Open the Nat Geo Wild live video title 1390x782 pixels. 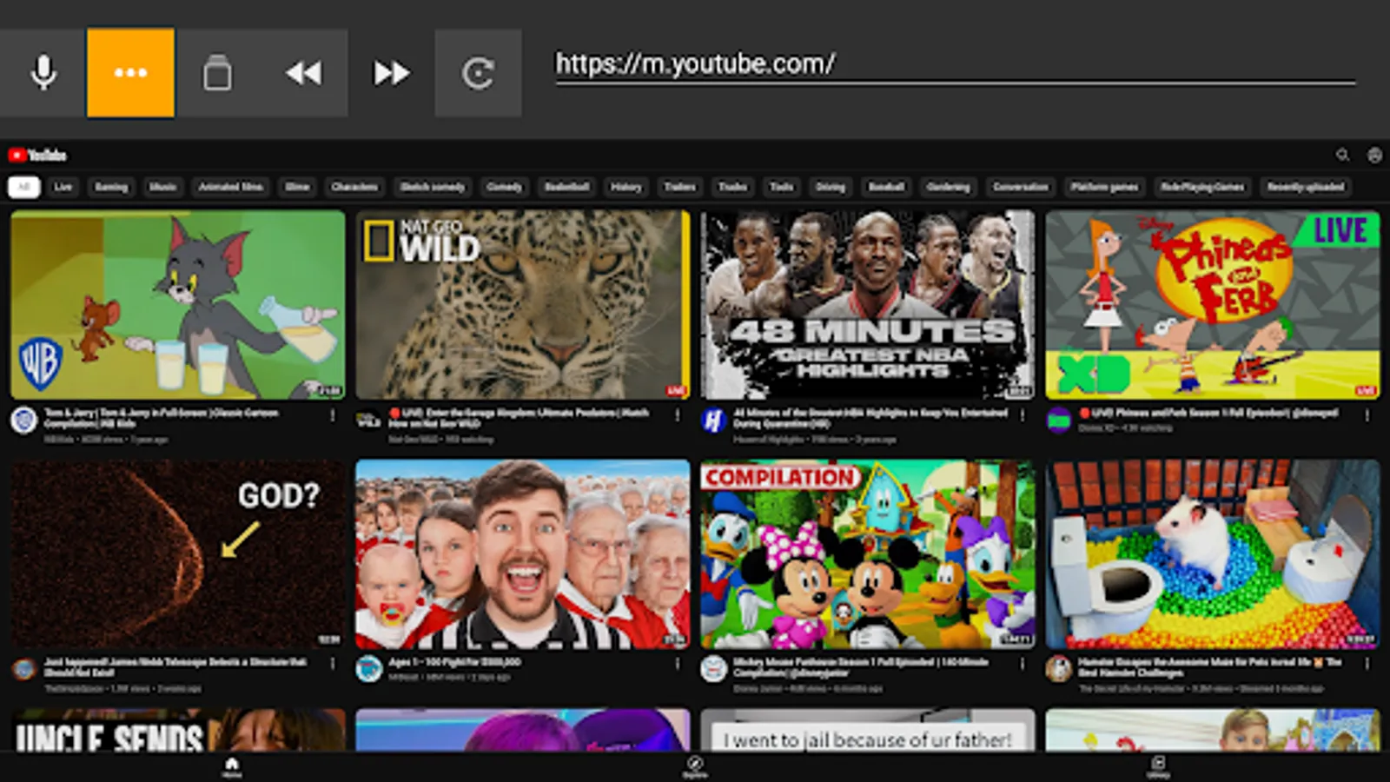(x=520, y=418)
